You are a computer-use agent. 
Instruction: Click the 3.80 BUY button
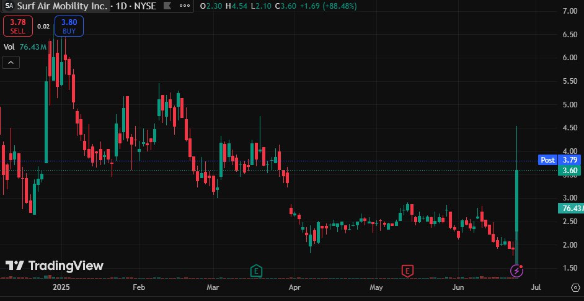[69, 27]
